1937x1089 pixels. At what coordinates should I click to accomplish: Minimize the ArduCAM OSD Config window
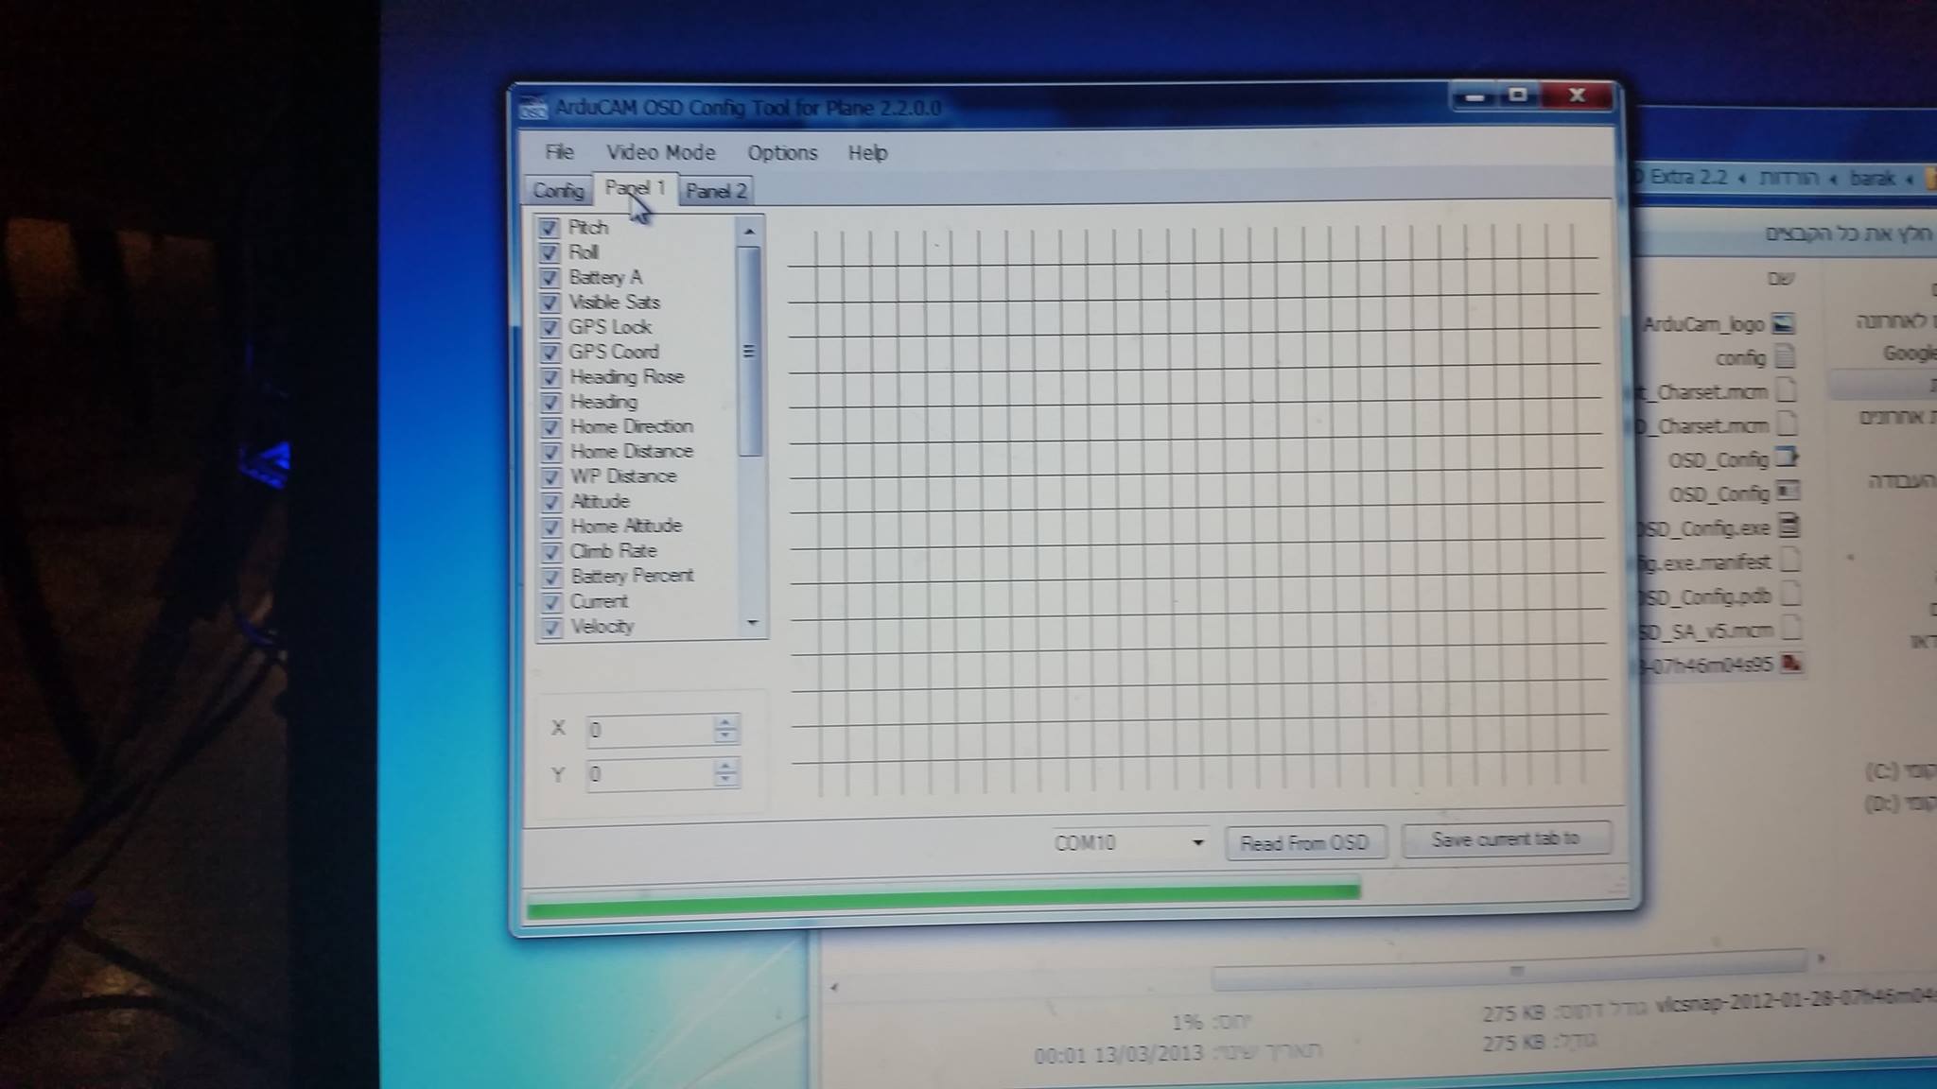pos(1474,96)
